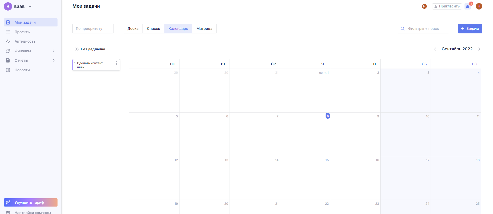Expand the Финансы submenu
Screen dimensions: 493x214
54,51
